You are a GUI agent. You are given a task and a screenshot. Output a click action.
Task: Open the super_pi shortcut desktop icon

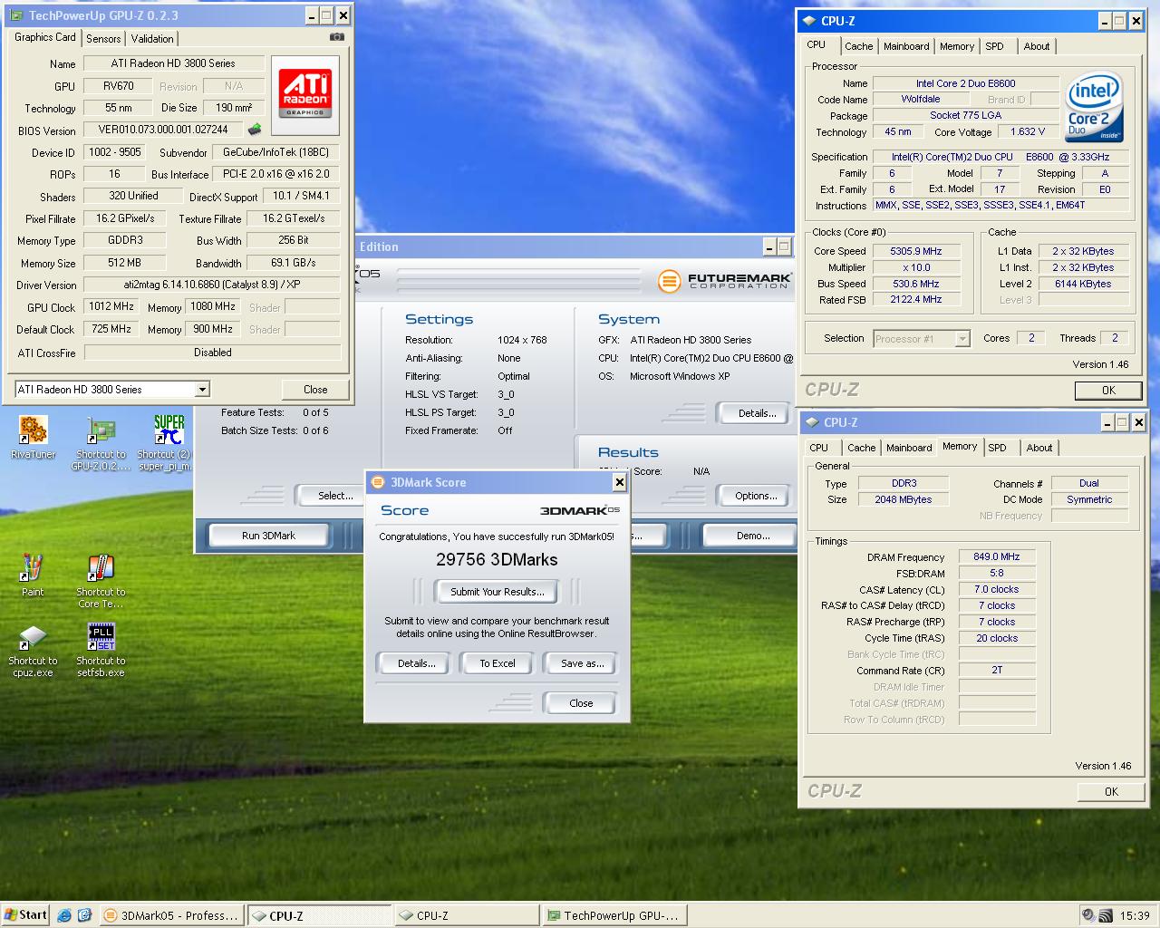click(164, 443)
